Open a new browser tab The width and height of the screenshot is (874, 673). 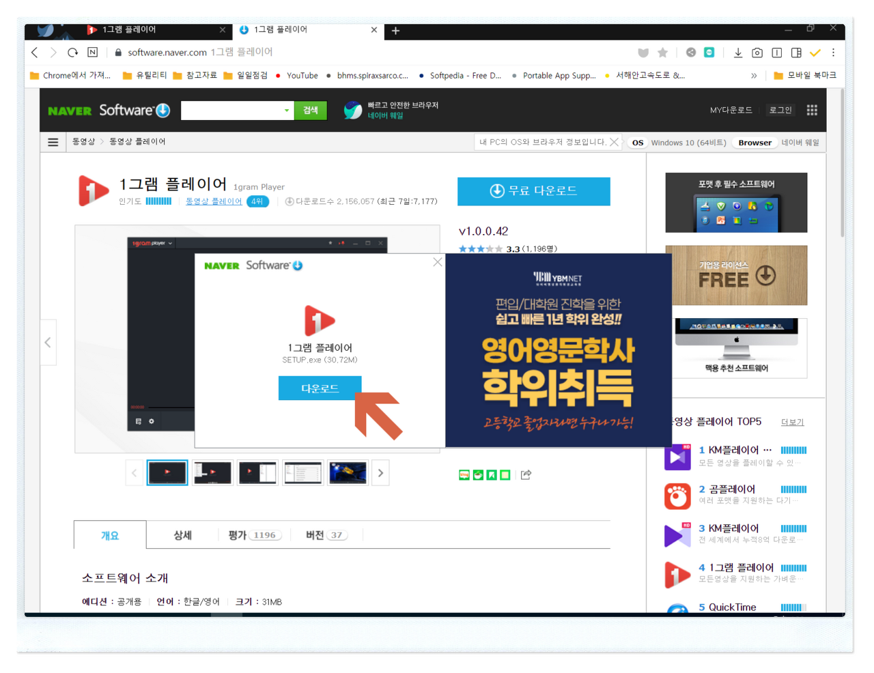coord(395,31)
